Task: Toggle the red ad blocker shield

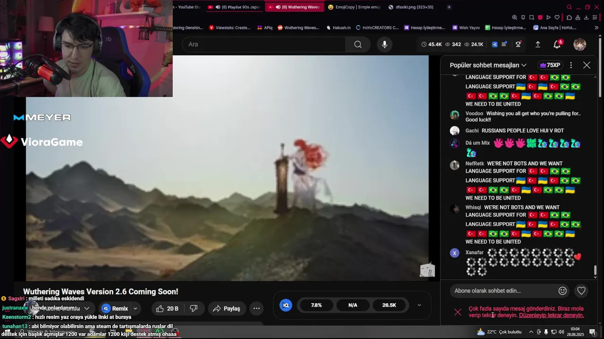Action: coord(540,17)
